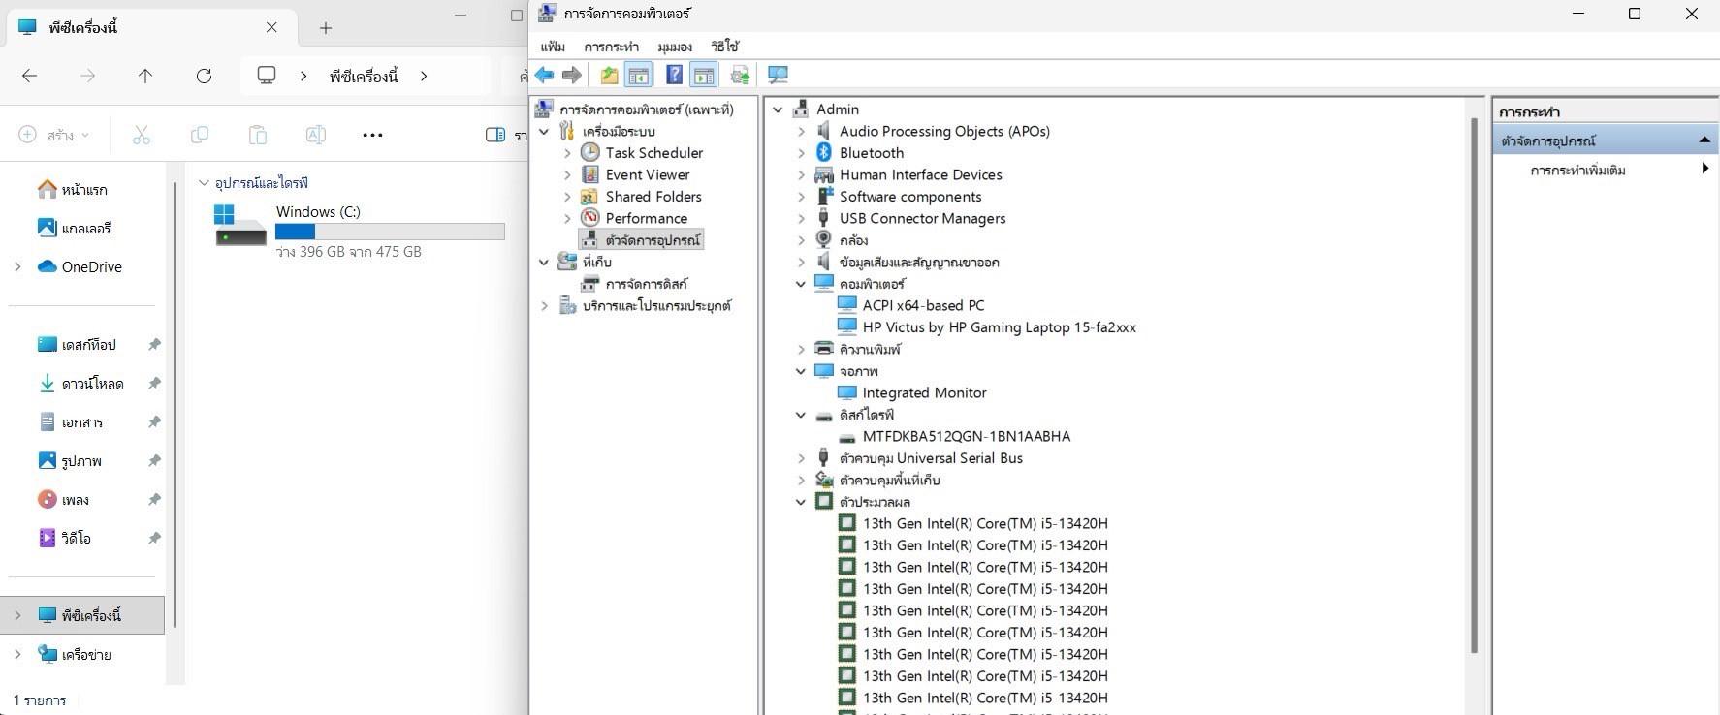Unpin the เดสก์ท็อป pin icon
1720x715 pixels.
(x=154, y=345)
